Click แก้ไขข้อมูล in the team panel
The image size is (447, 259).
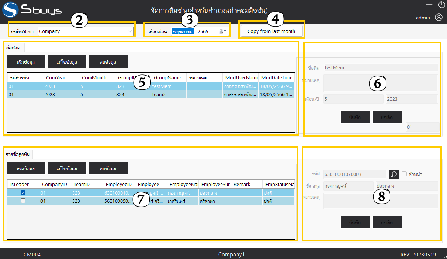67,62
